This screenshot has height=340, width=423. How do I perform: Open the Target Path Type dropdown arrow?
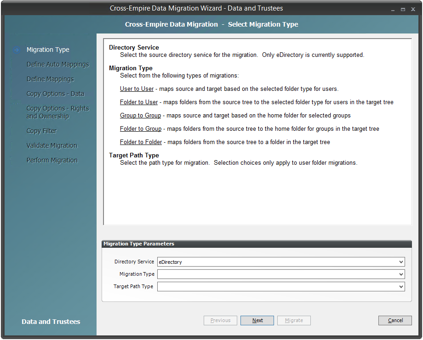(x=401, y=286)
